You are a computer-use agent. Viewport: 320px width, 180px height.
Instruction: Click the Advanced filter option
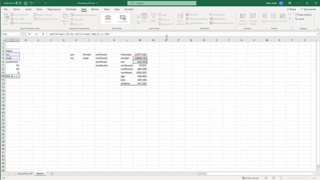164,24
